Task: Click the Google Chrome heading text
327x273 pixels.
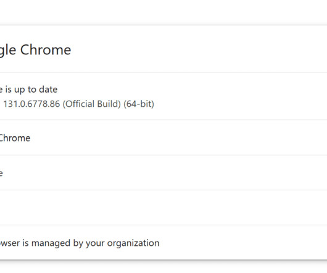Action: (x=35, y=50)
